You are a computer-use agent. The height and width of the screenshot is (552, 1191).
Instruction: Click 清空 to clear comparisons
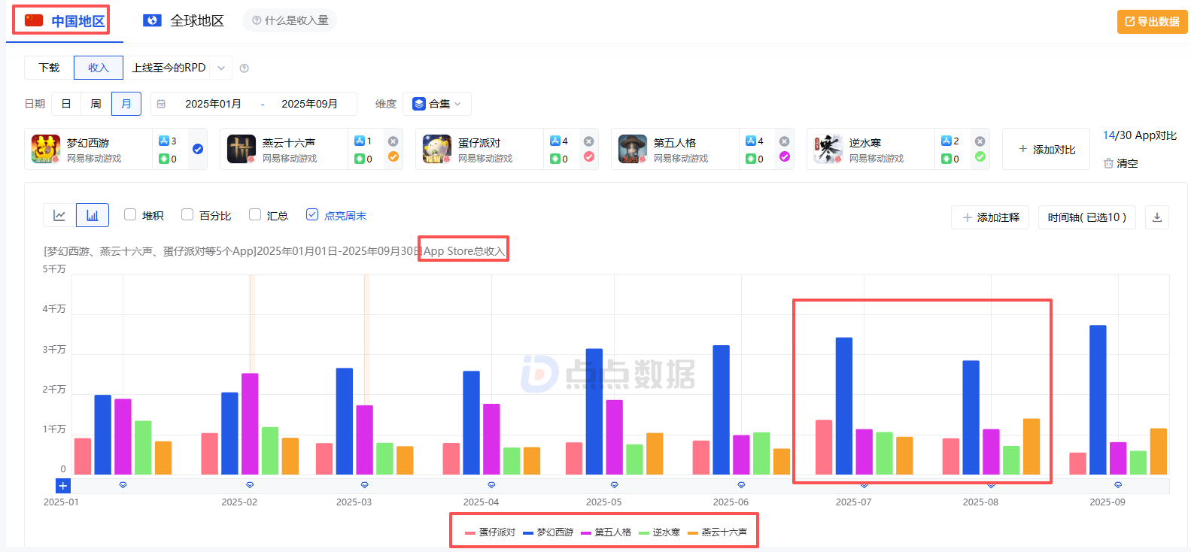click(1121, 163)
